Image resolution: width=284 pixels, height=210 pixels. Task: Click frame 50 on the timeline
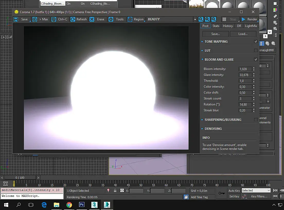[141, 184]
